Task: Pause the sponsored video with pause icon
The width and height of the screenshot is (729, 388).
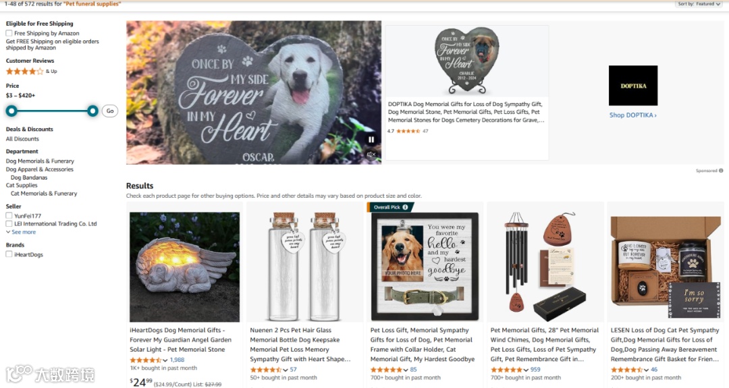Action: (x=371, y=140)
